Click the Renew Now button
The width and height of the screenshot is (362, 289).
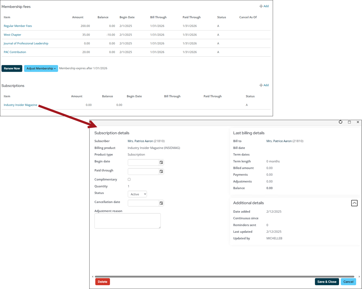12,68
